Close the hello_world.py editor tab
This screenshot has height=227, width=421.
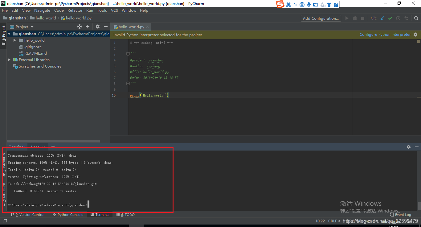148,27
